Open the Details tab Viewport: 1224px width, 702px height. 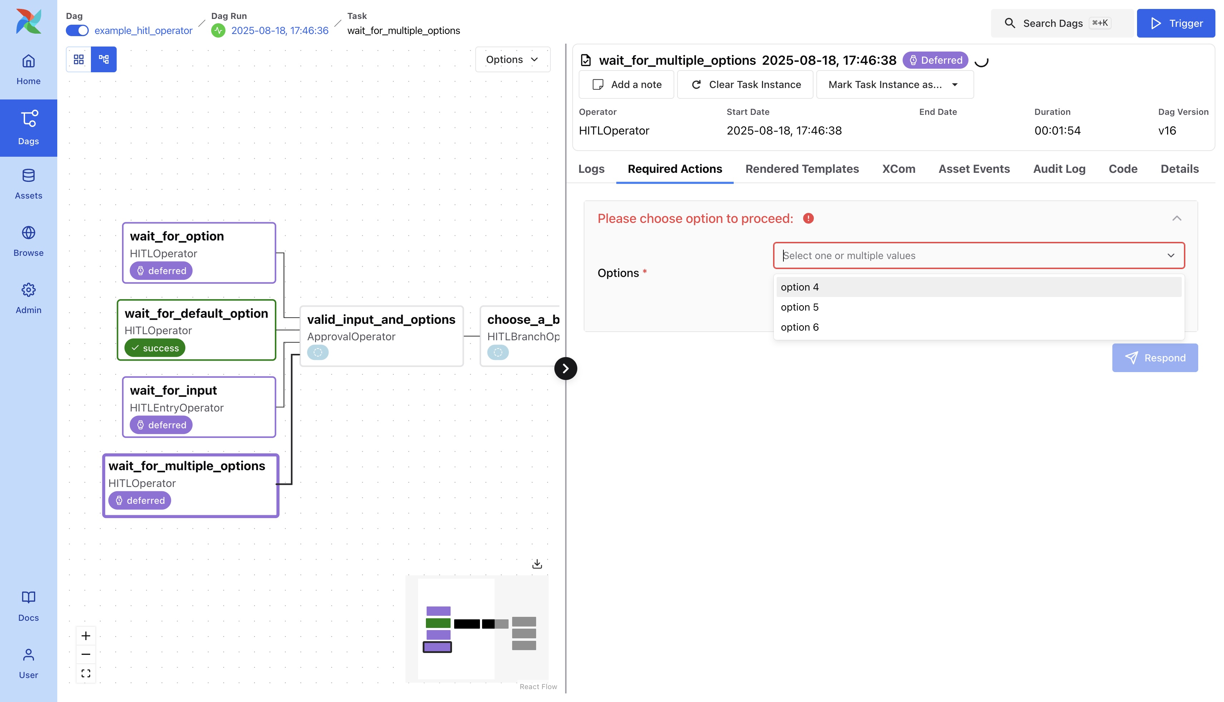pyautogui.click(x=1179, y=169)
